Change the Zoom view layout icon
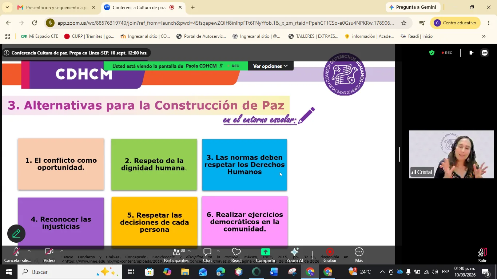Screen dimensions: 497x279 (x=471, y=53)
